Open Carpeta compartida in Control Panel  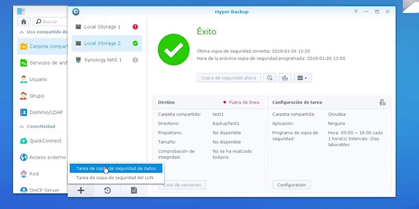coord(42,47)
